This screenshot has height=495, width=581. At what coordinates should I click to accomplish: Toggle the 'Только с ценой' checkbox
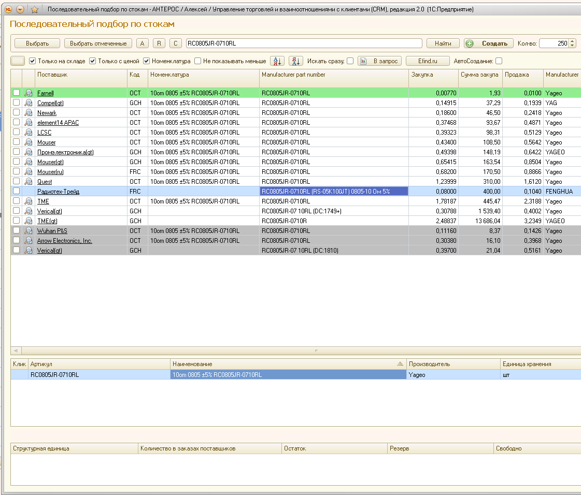(x=93, y=61)
